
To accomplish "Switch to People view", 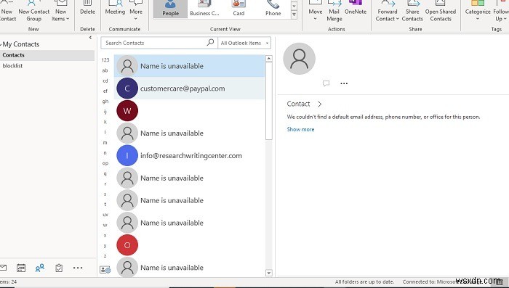I will (170, 9).
